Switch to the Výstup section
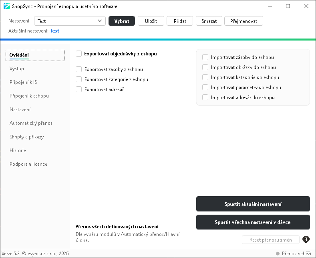Image resolution: width=316 pixels, height=258 pixels. [16, 69]
